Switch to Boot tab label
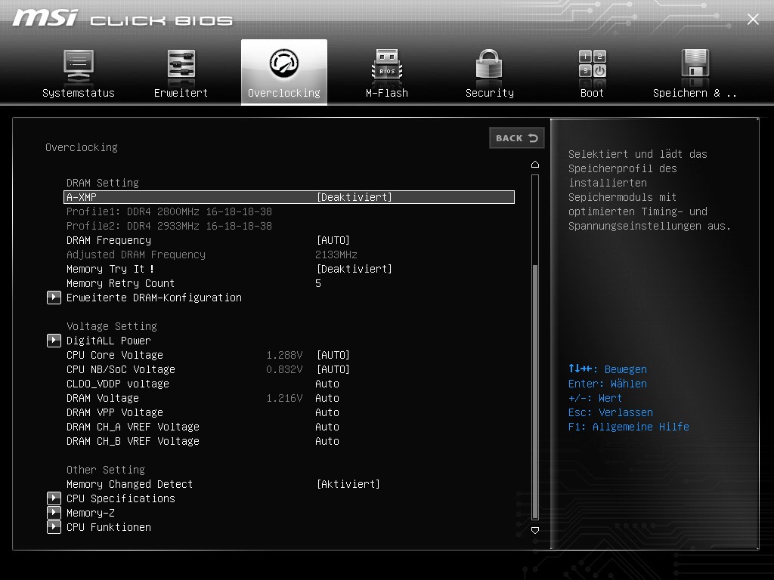 [593, 93]
